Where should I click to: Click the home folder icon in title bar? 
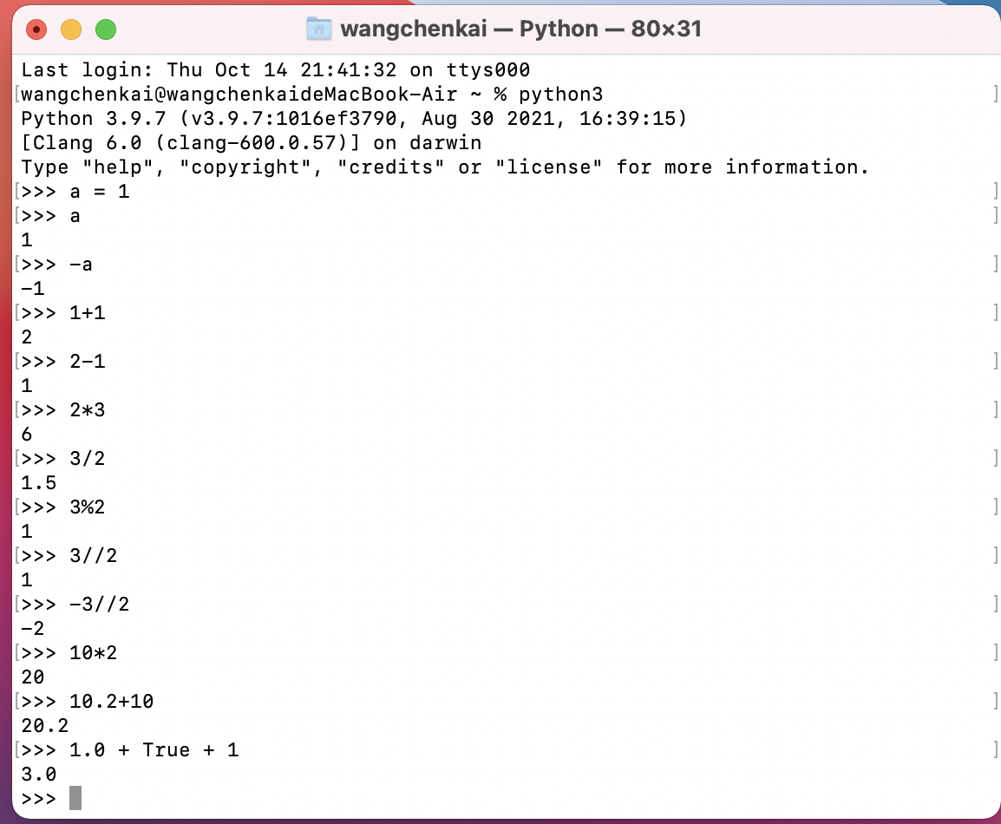(x=319, y=29)
